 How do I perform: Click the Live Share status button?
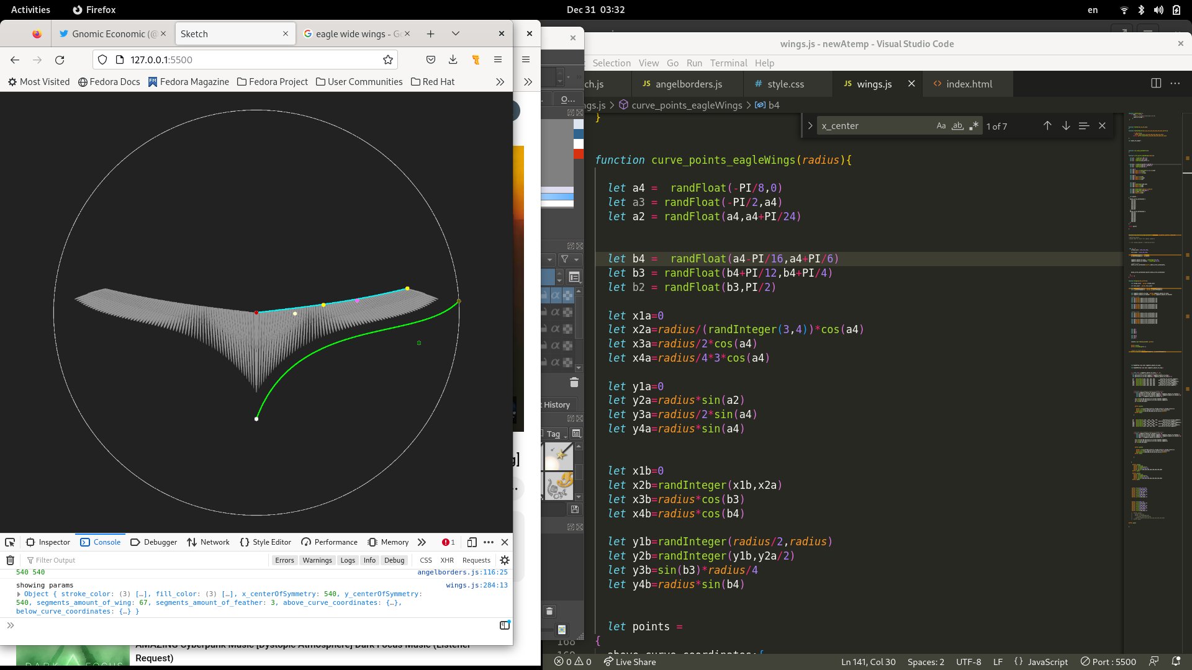point(630,661)
